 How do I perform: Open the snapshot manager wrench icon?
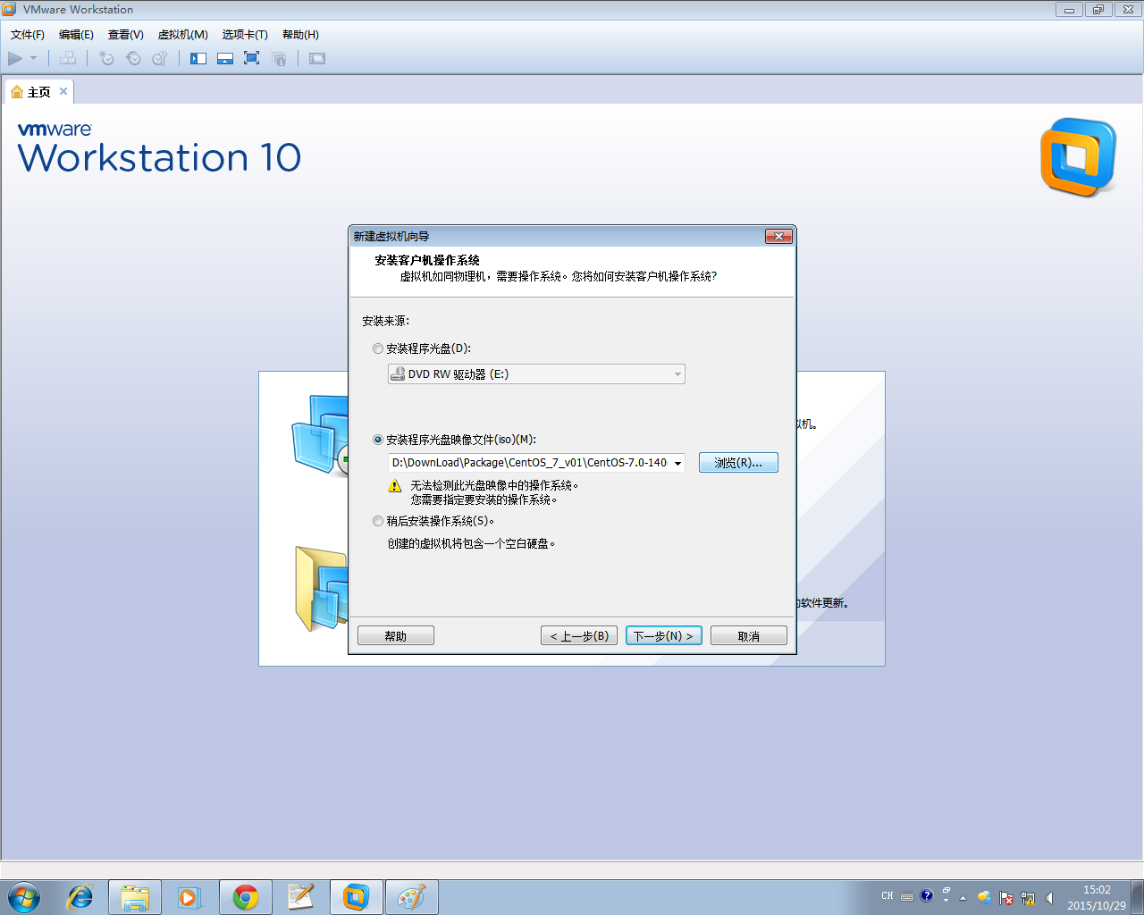160,58
